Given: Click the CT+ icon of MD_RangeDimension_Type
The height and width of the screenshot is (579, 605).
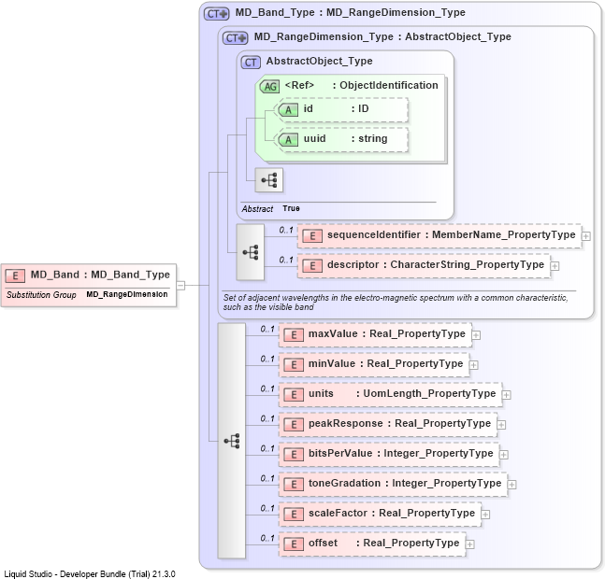Looking at the screenshot, I should [x=235, y=37].
